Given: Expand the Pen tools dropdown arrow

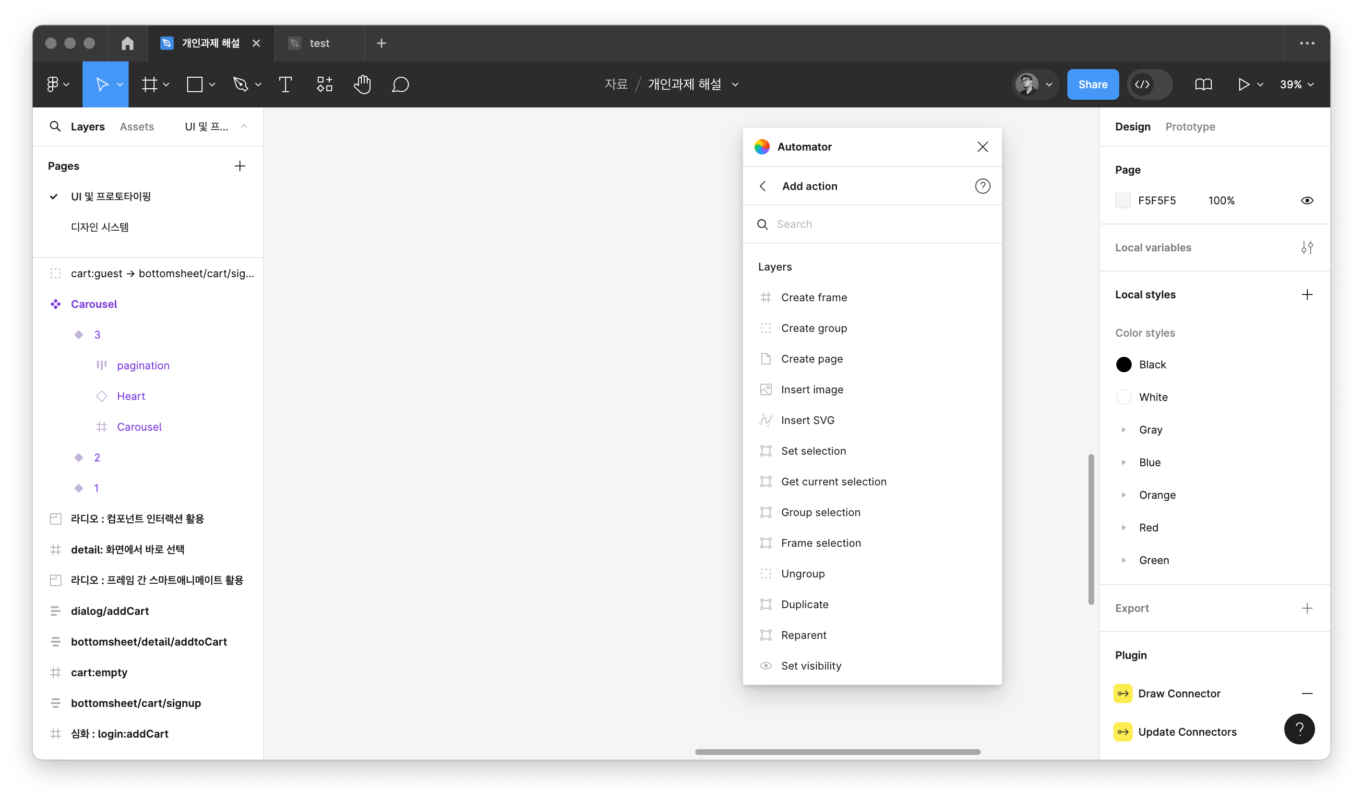Looking at the screenshot, I should point(258,84).
